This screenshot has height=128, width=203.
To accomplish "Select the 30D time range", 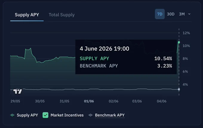I will 171,14.
